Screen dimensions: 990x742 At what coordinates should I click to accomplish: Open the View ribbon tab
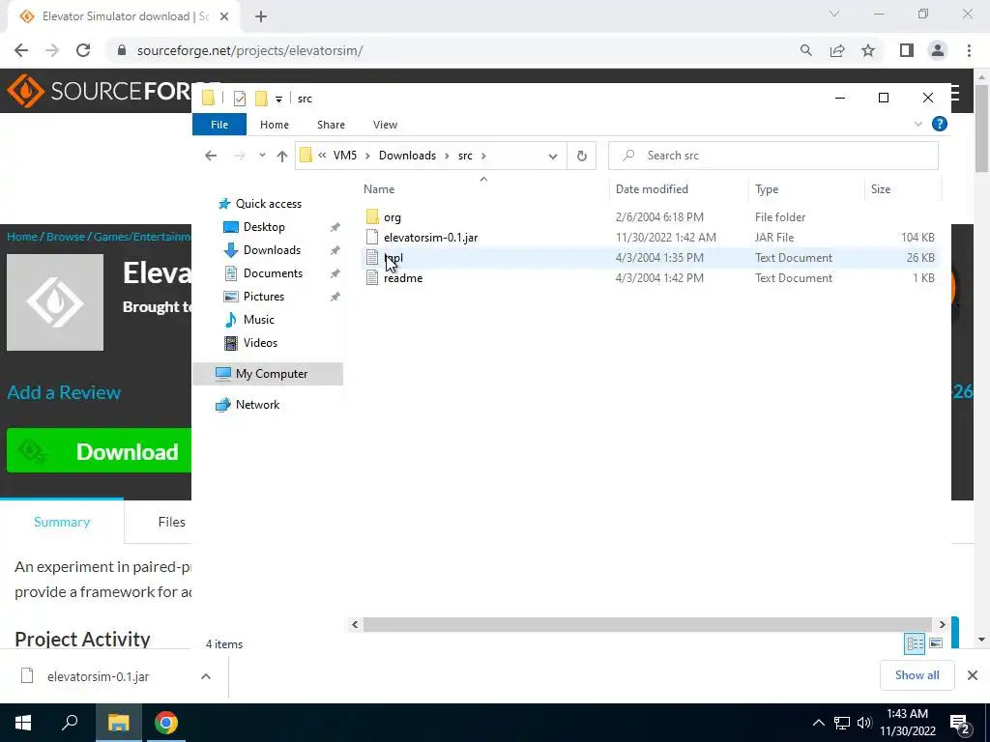click(385, 125)
